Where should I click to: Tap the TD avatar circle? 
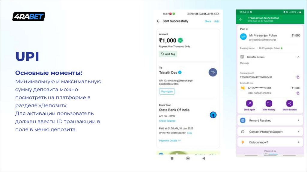click(213, 72)
